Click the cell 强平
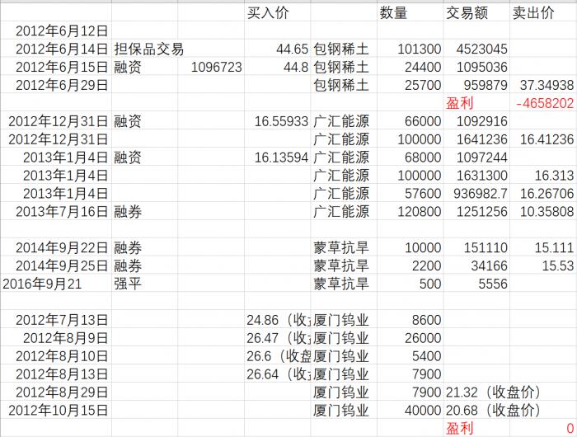The width and height of the screenshot is (577, 437). click(x=144, y=283)
